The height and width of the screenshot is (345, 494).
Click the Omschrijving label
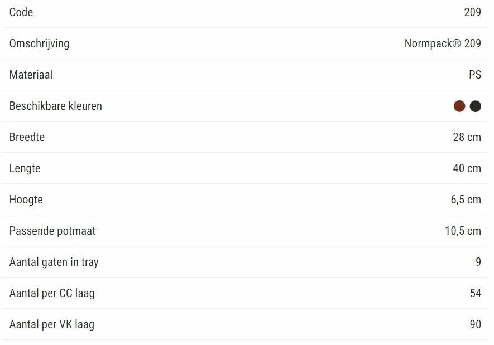pos(39,43)
